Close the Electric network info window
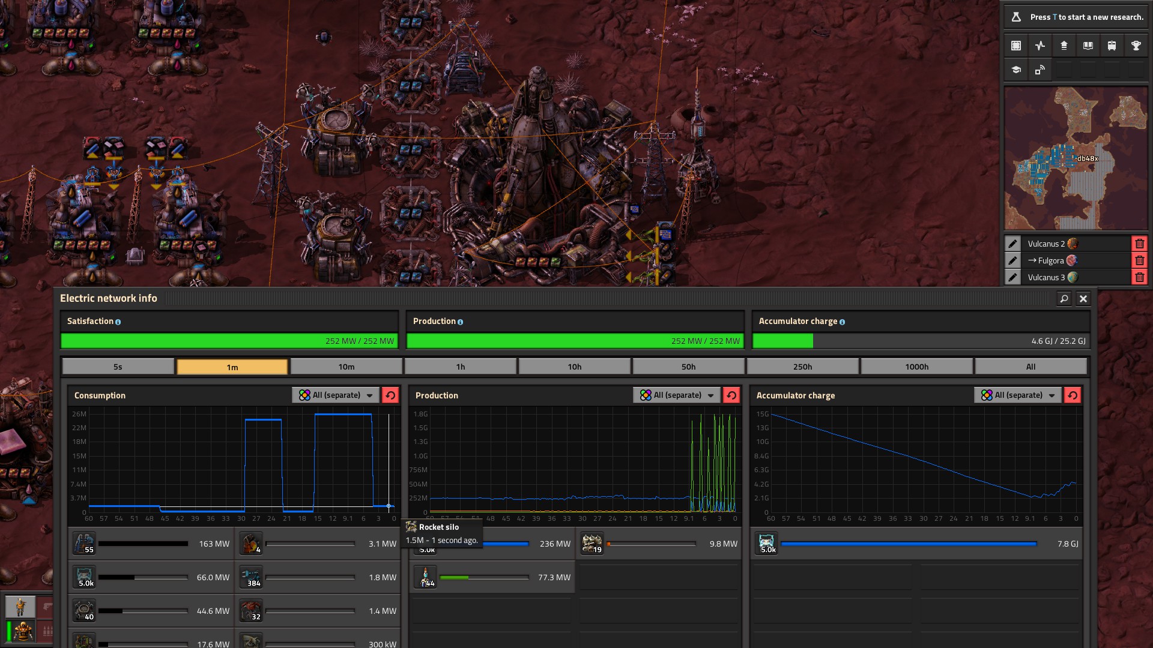 pyautogui.click(x=1083, y=298)
